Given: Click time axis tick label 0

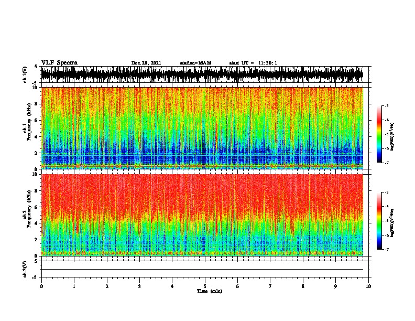Looking at the screenshot, I should pyautogui.click(x=41, y=286).
